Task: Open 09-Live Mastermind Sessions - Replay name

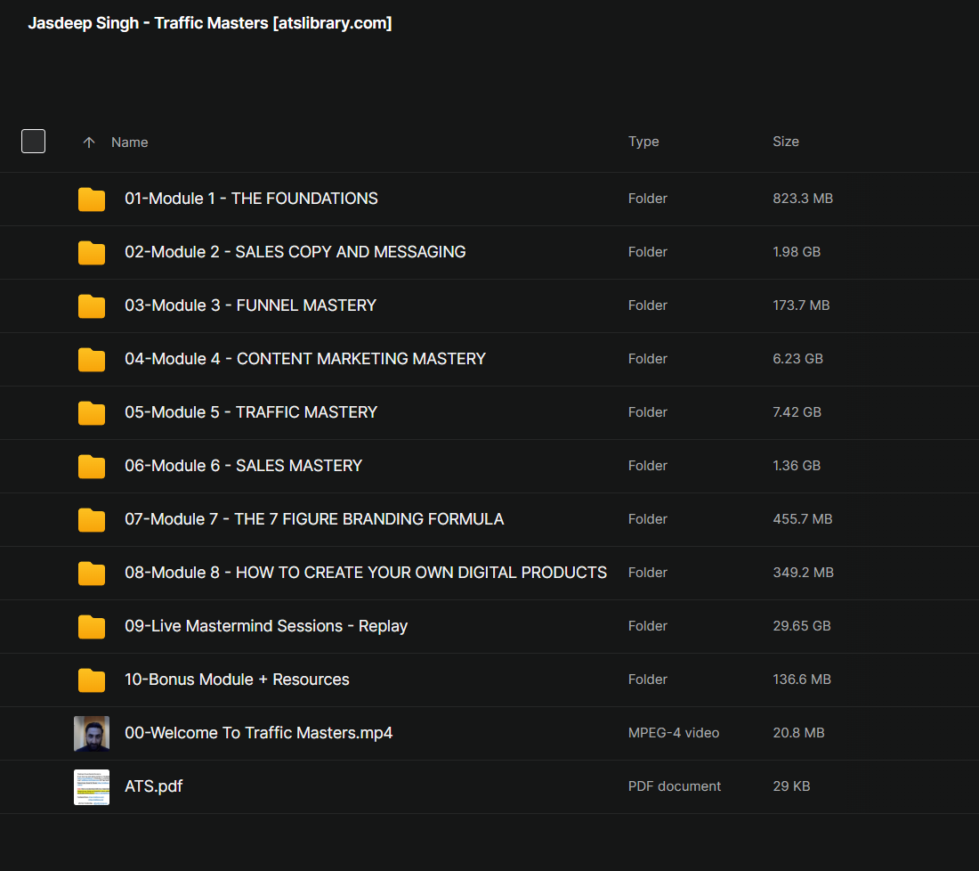Action: (x=266, y=626)
